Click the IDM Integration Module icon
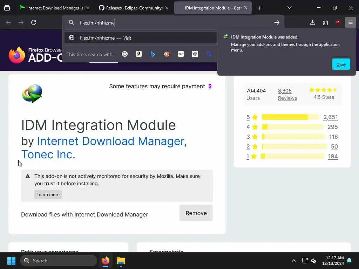359x269 pixels. [x=32, y=94]
